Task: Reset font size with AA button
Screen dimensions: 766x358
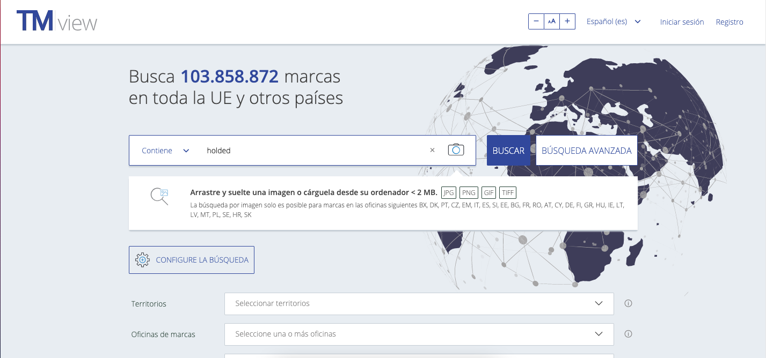Action: 552,21
